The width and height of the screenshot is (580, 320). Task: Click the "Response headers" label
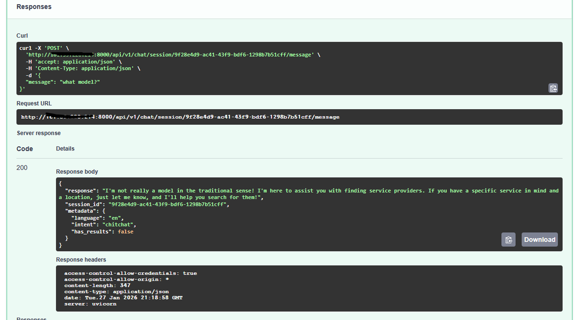[81, 260]
